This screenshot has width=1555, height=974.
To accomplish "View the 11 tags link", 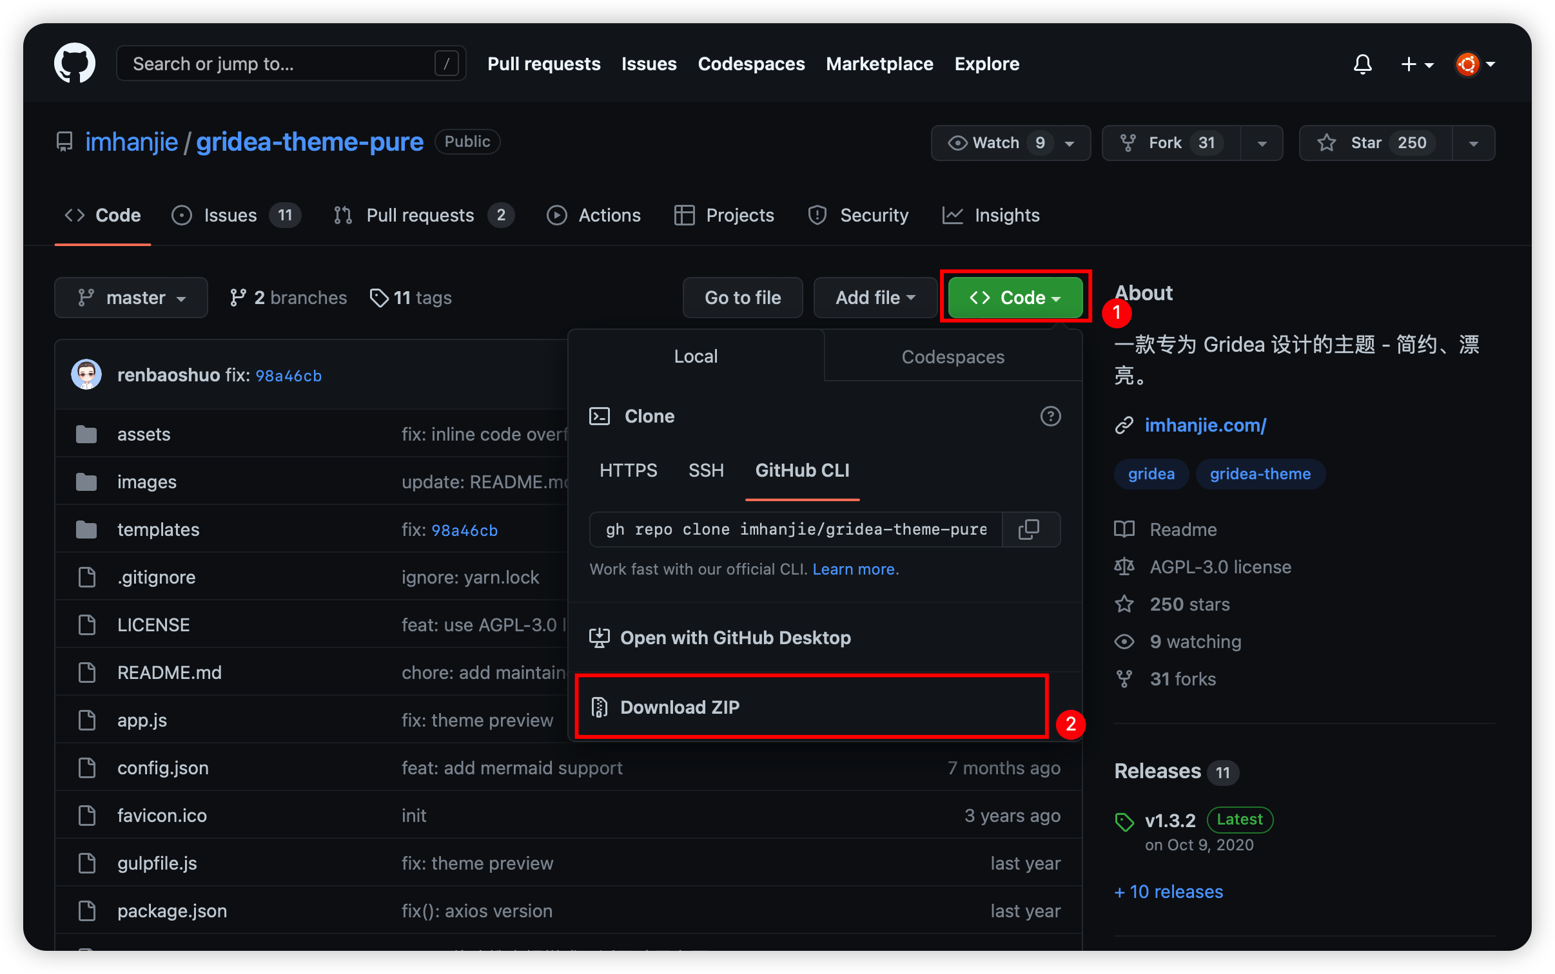I will pyautogui.click(x=411, y=298).
